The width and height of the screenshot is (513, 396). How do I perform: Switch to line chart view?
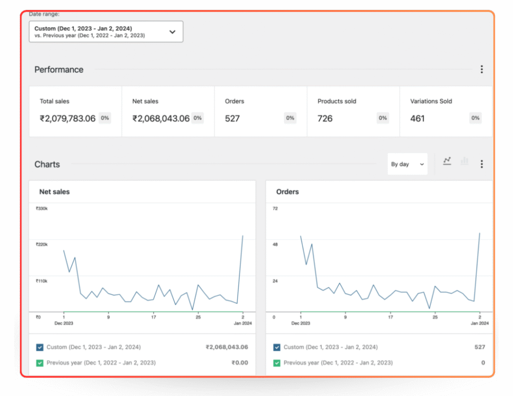(x=447, y=161)
